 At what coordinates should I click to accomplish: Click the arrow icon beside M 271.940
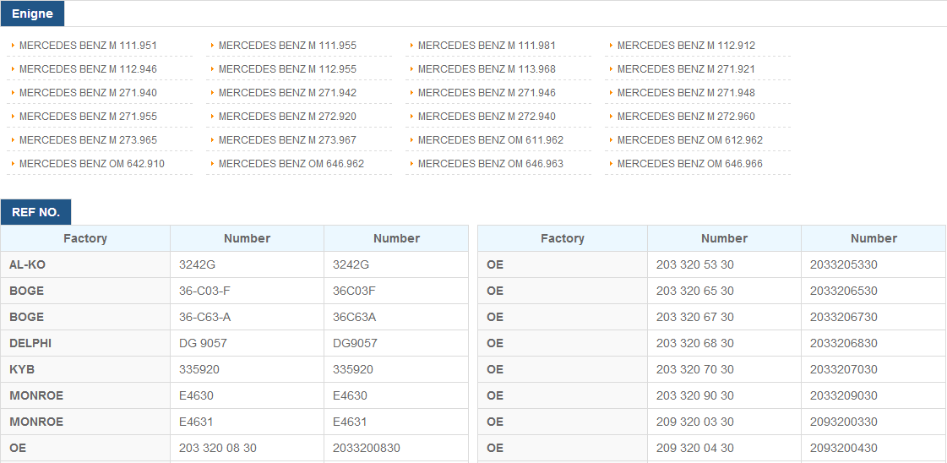[13, 92]
